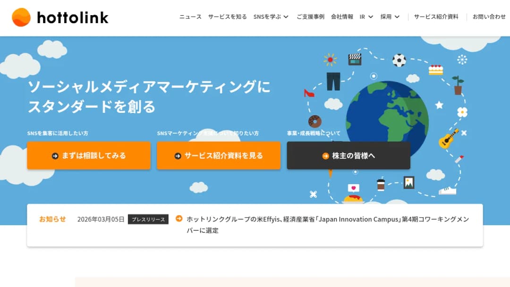Click arrow icon in サービス紹介資料を見る button
The height and width of the screenshot is (287, 510).
(x=178, y=156)
